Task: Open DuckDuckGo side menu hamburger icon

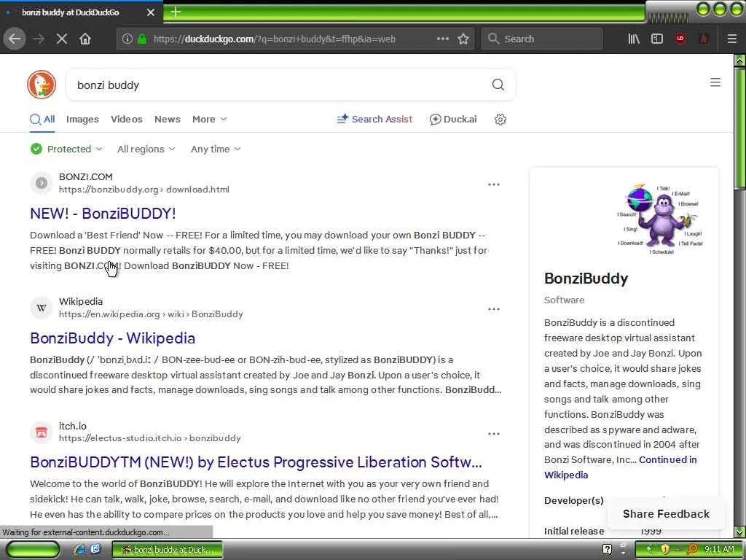Action: pos(715,82)
